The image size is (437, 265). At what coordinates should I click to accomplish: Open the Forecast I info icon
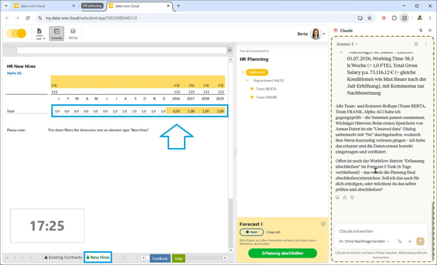pos(323,224)
